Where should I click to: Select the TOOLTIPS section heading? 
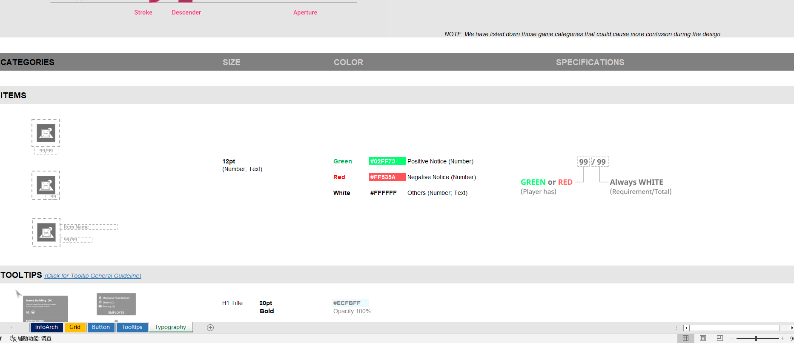click(x=21, y=275)
